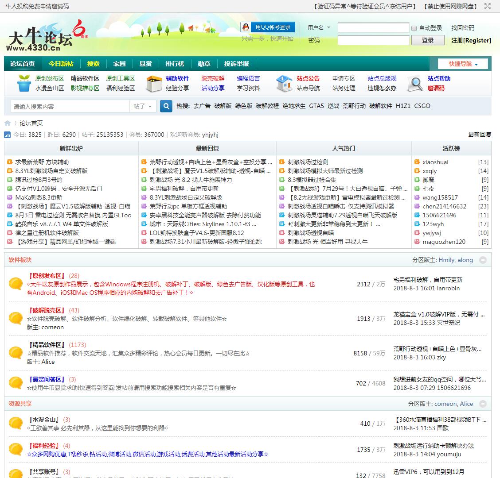Viewport: 500px width, 478px height.
Task: Collapse the 资源共享 section
Action: coord(483,404)
